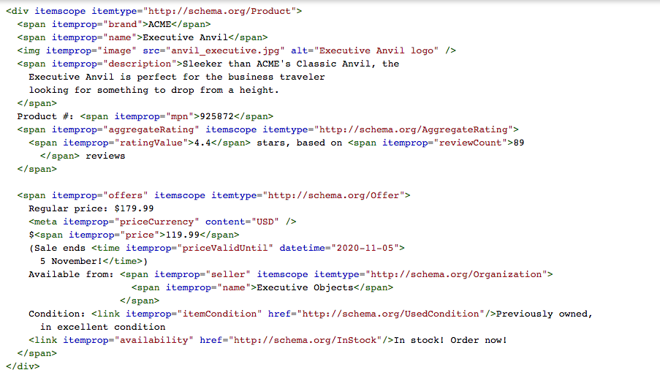Click the text "In stock! Order now!"
This screenshot has width=660, height=389.
pos(450,340)
